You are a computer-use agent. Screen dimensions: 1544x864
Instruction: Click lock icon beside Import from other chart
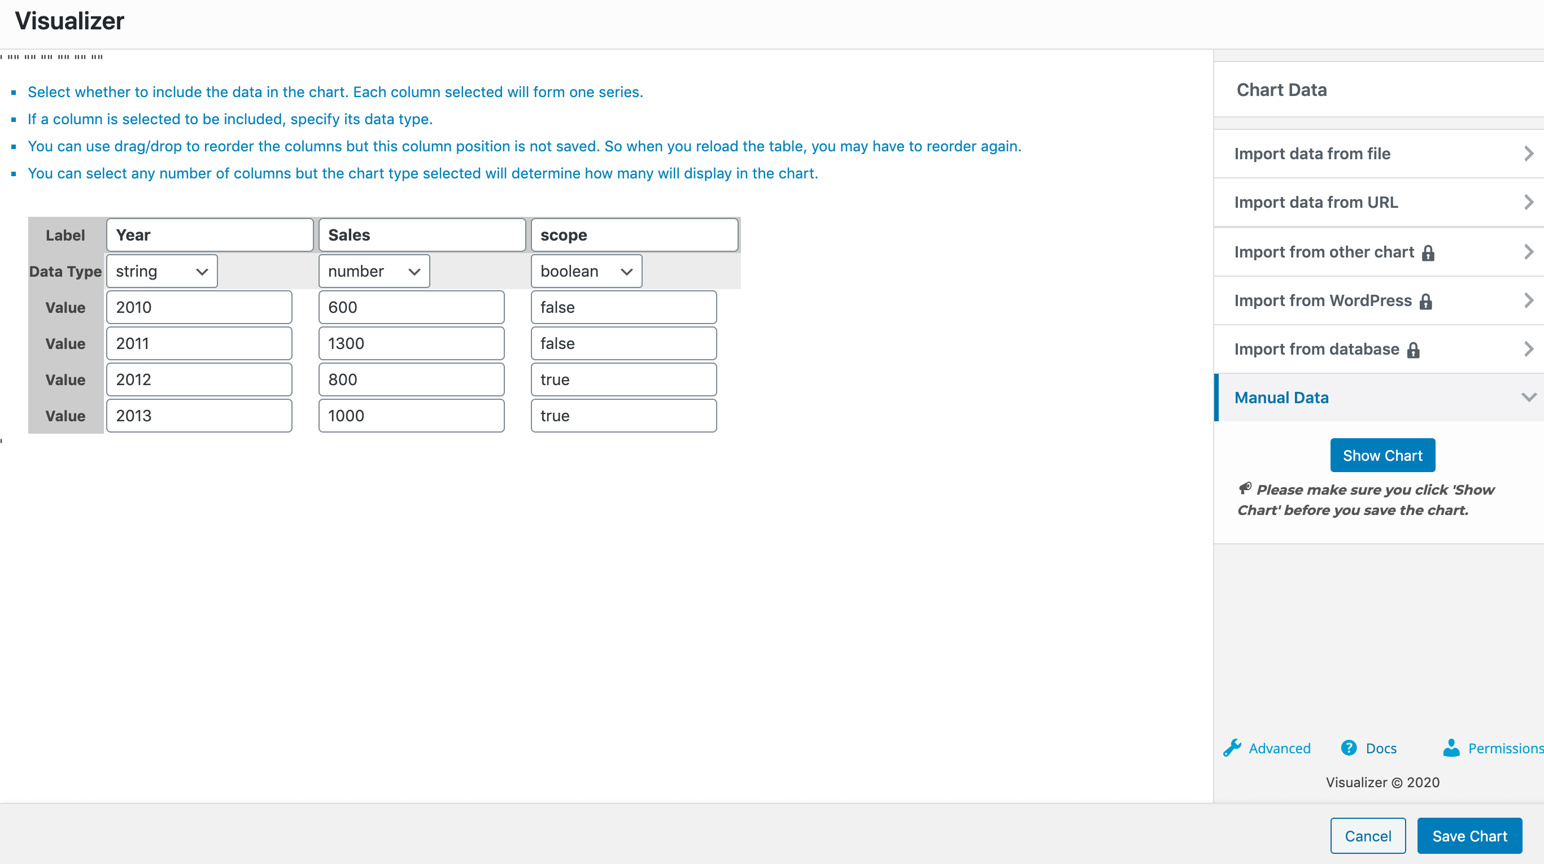pos(1428,253)
